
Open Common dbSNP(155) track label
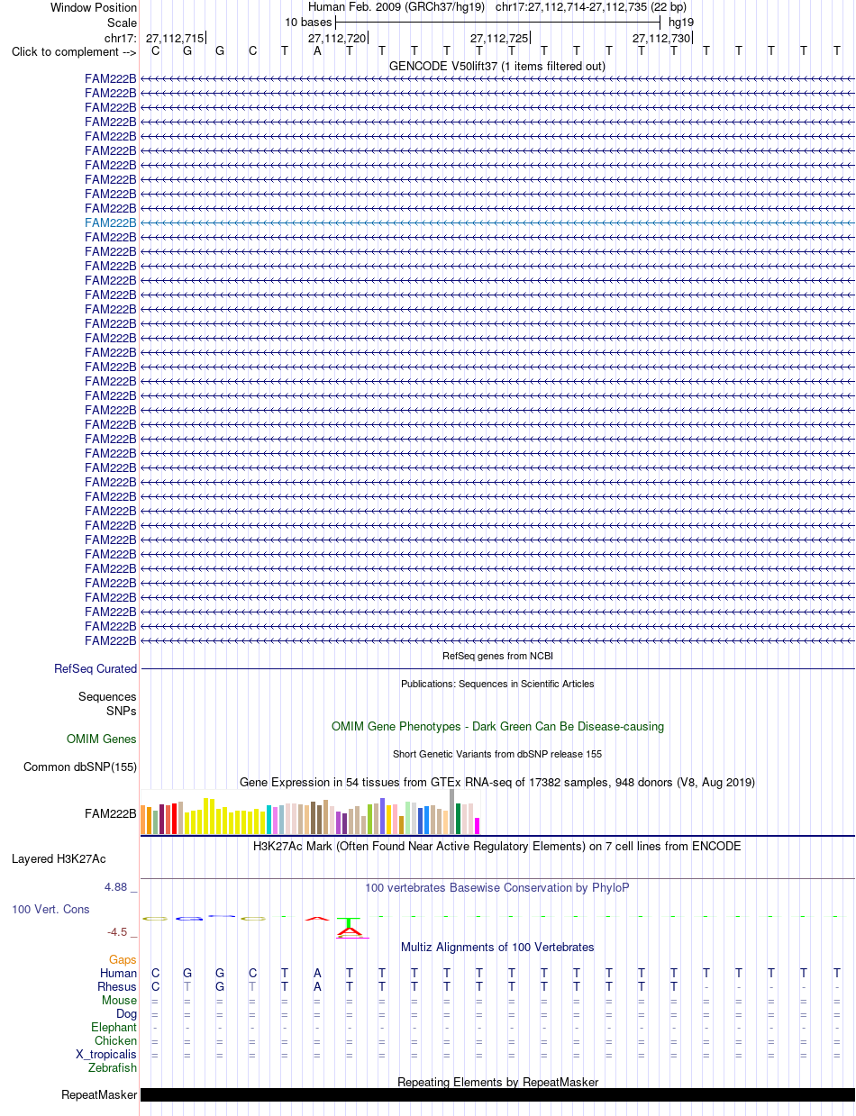pos(80,767)
